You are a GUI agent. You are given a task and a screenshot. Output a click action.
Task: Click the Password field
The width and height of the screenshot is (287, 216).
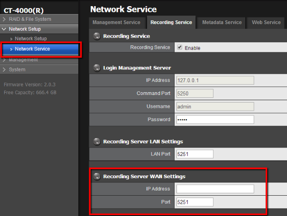215,120
